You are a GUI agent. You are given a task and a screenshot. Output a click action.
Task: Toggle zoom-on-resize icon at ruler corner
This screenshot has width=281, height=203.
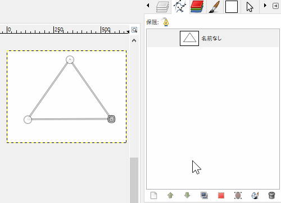point(134,30)
